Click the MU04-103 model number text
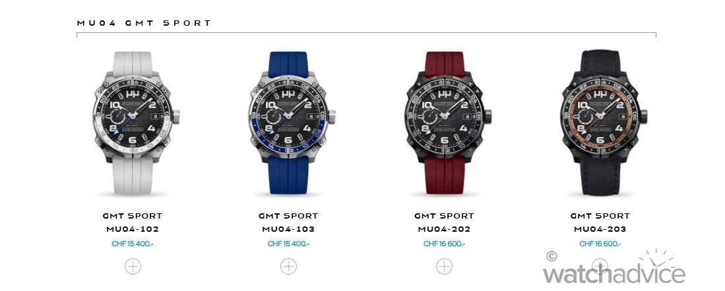 [x=288, y=229]
